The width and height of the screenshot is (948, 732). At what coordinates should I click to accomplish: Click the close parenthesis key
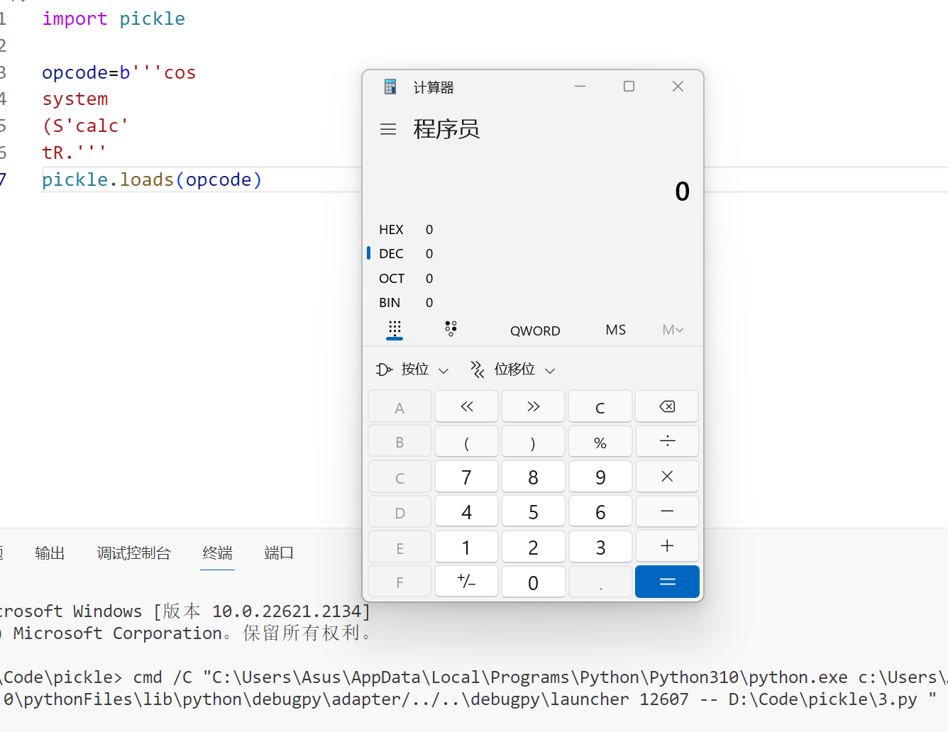533,441
